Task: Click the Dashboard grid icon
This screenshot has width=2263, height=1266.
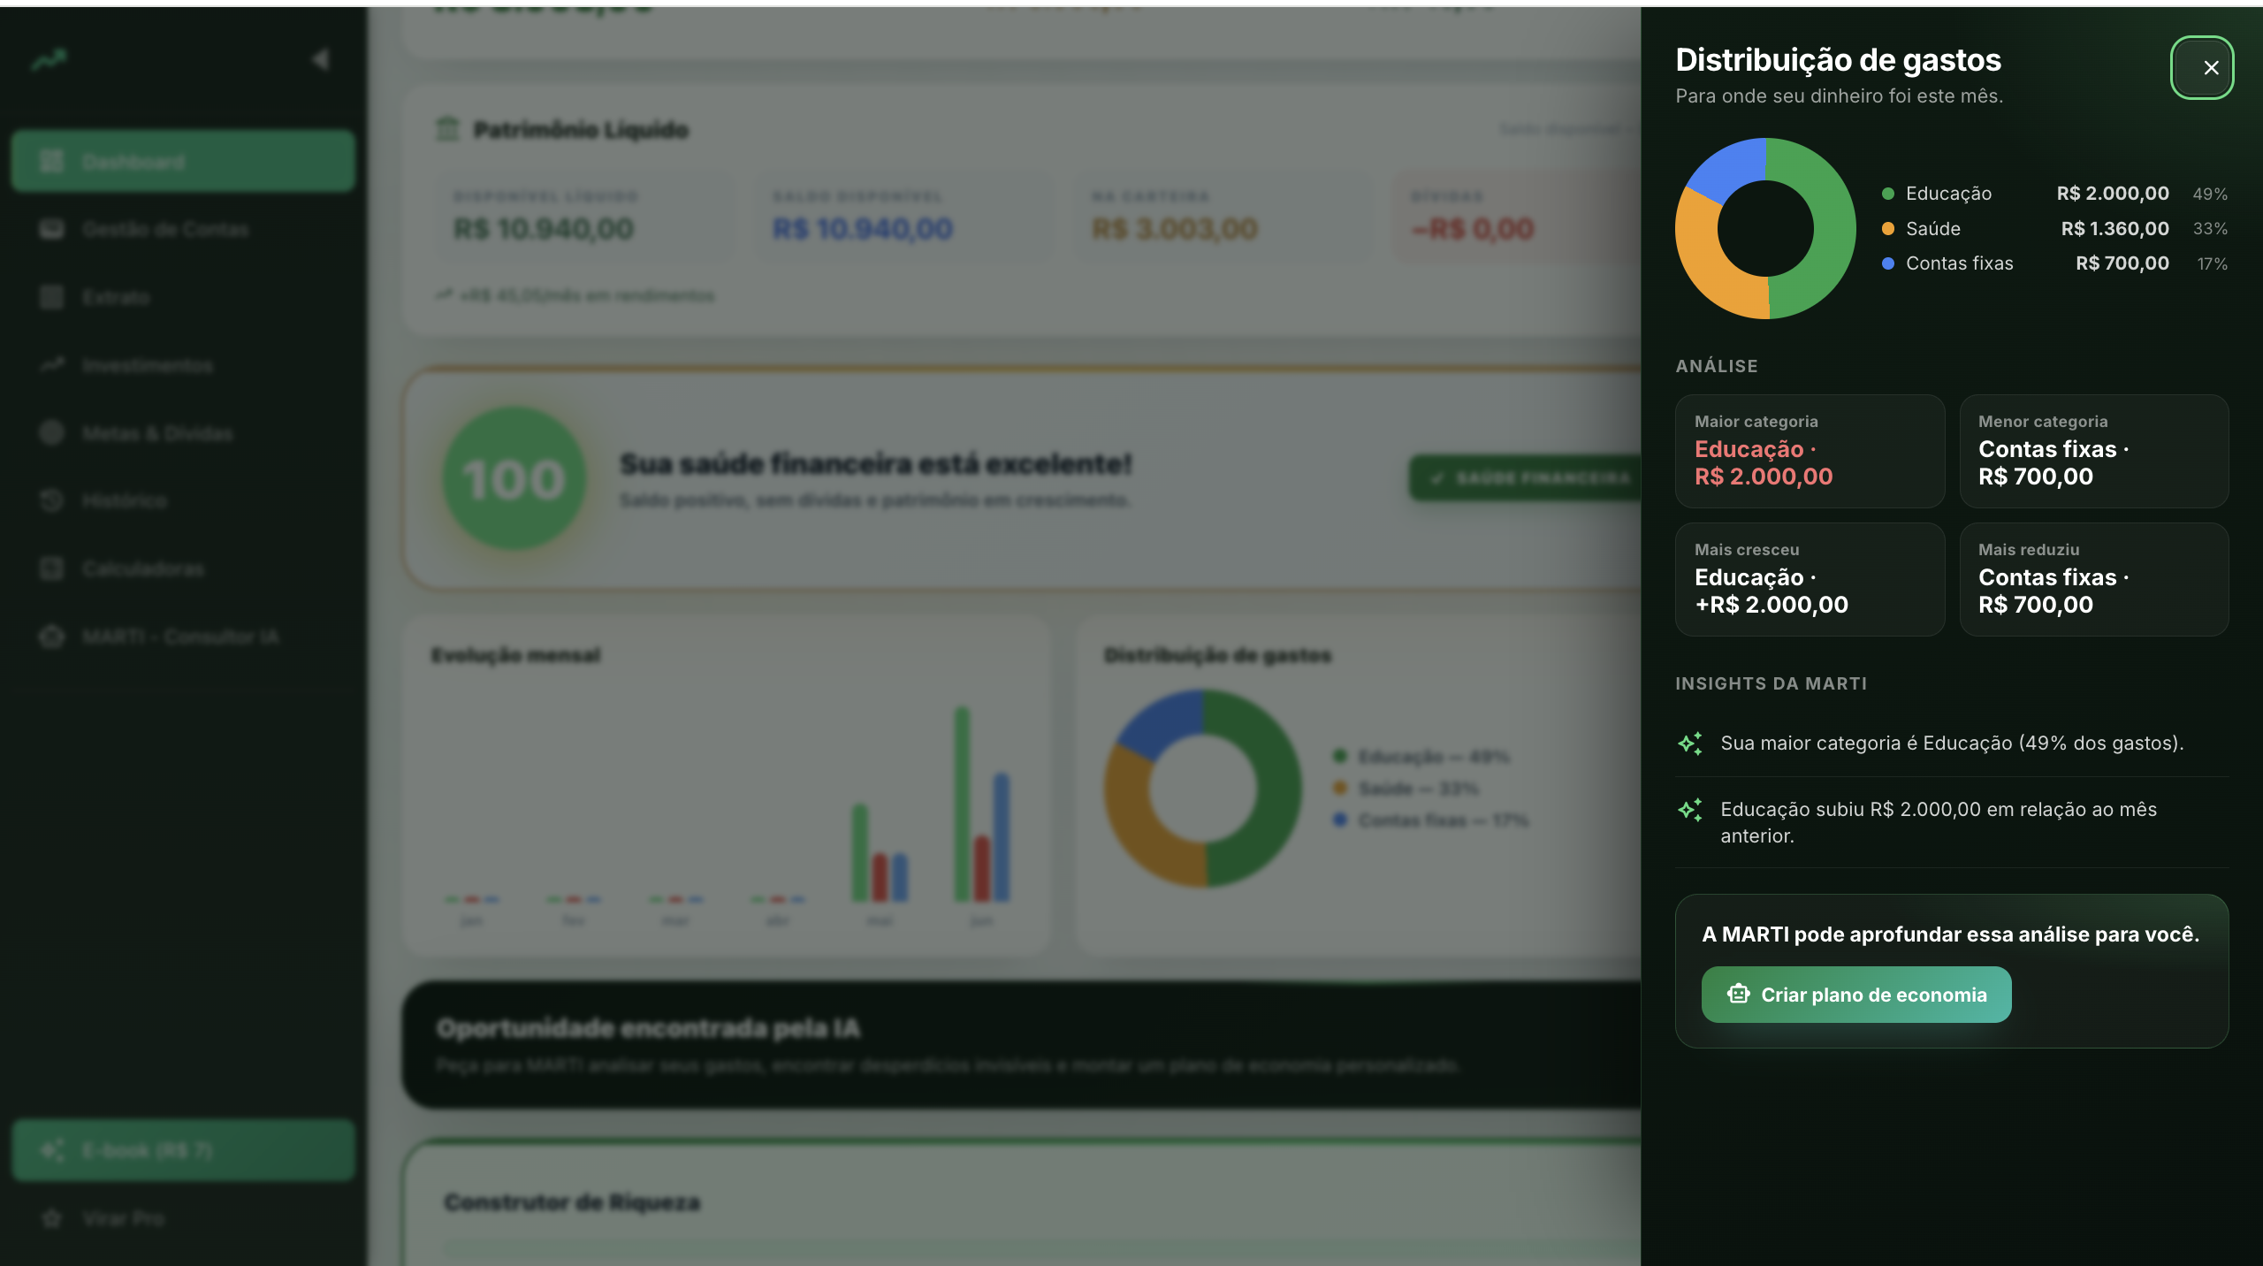Action: coord(51,161)
